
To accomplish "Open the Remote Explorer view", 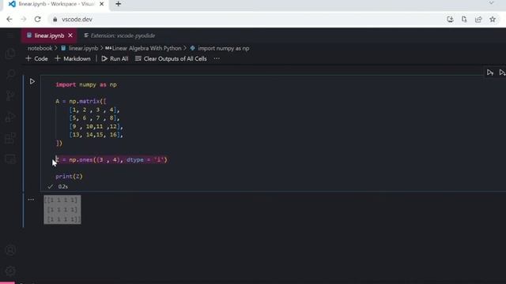I will click(10, 159).
